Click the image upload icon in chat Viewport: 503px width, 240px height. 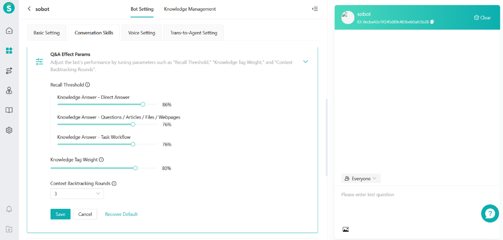(x=346, y=229)
